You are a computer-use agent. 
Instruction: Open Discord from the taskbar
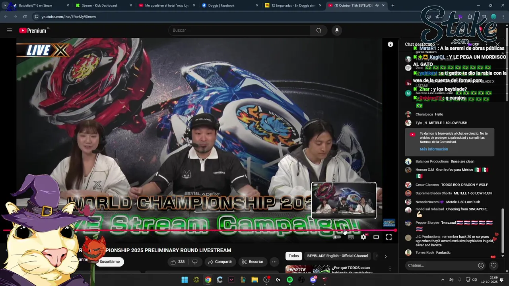[x=313, y=280]
